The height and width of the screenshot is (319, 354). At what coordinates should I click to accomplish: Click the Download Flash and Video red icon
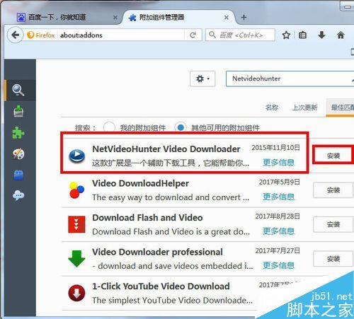(x=76, y=224)
